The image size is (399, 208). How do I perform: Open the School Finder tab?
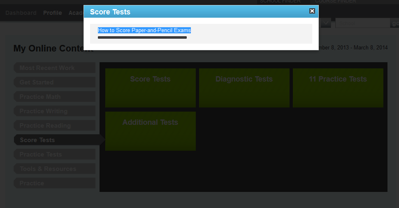coord(280,2)
